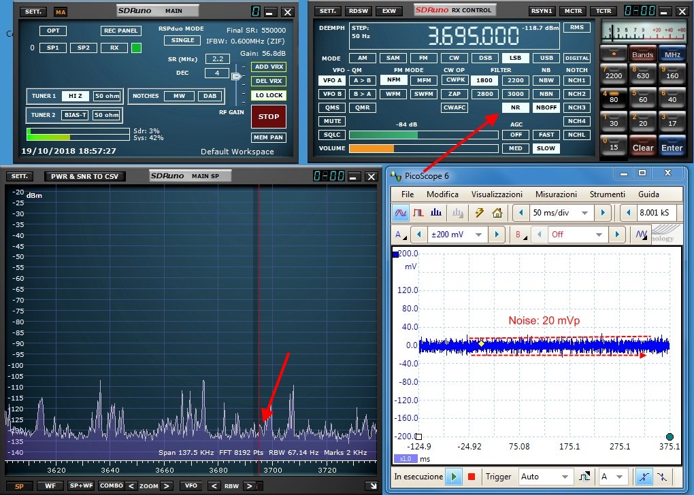Open channel A options button
The height and width of the screenshot is (495, 694).
[401, 235]
